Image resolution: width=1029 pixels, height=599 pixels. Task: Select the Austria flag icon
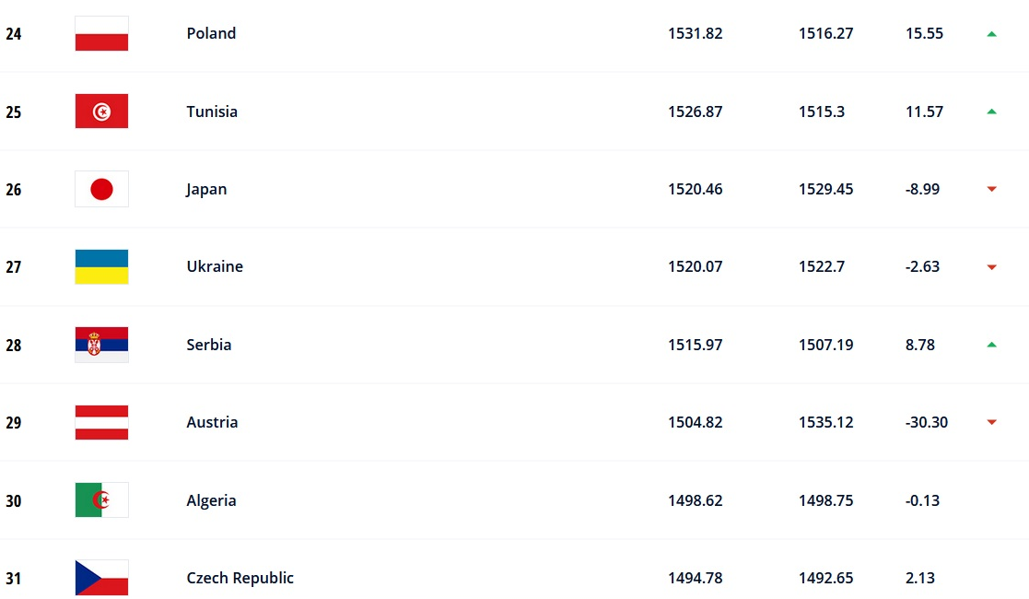coord(101,422)
